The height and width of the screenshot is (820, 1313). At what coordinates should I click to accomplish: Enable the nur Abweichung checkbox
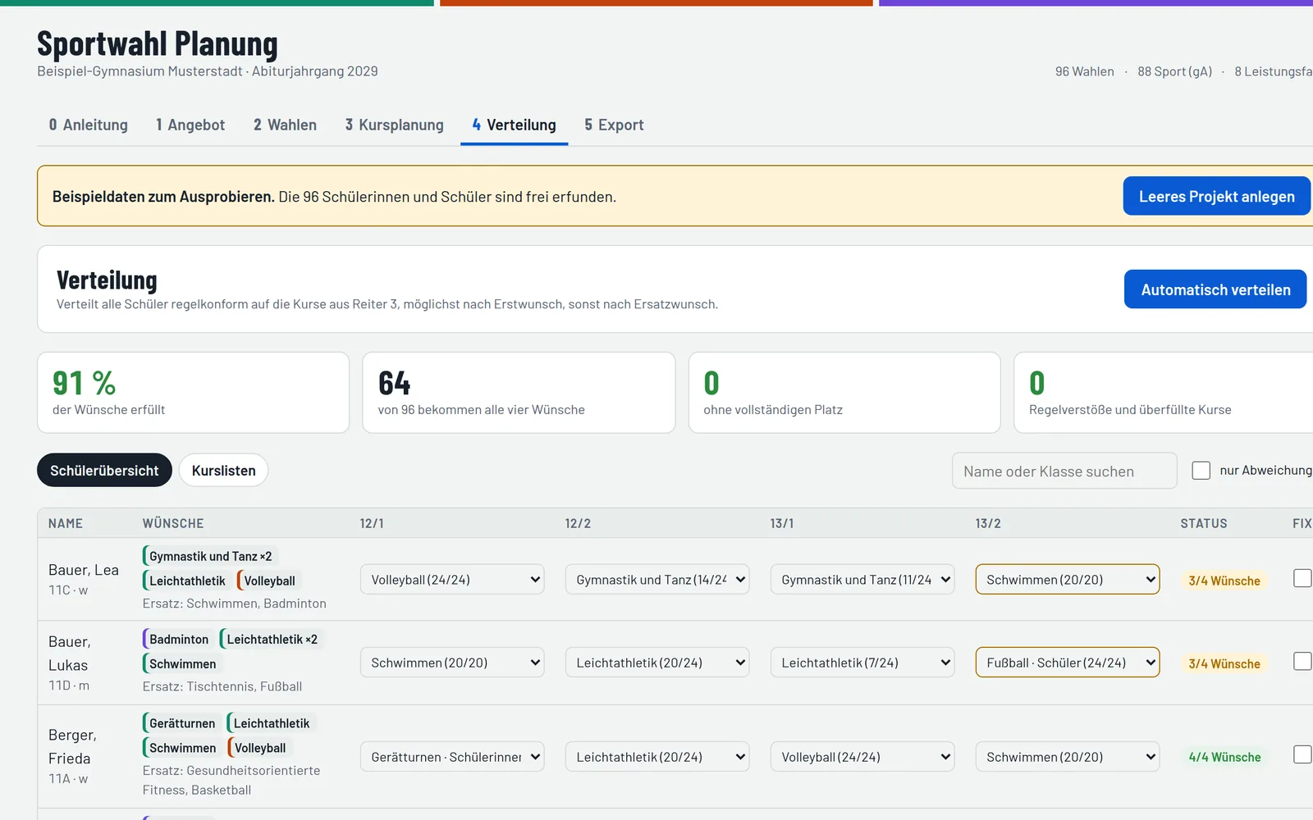point(1201,470)
